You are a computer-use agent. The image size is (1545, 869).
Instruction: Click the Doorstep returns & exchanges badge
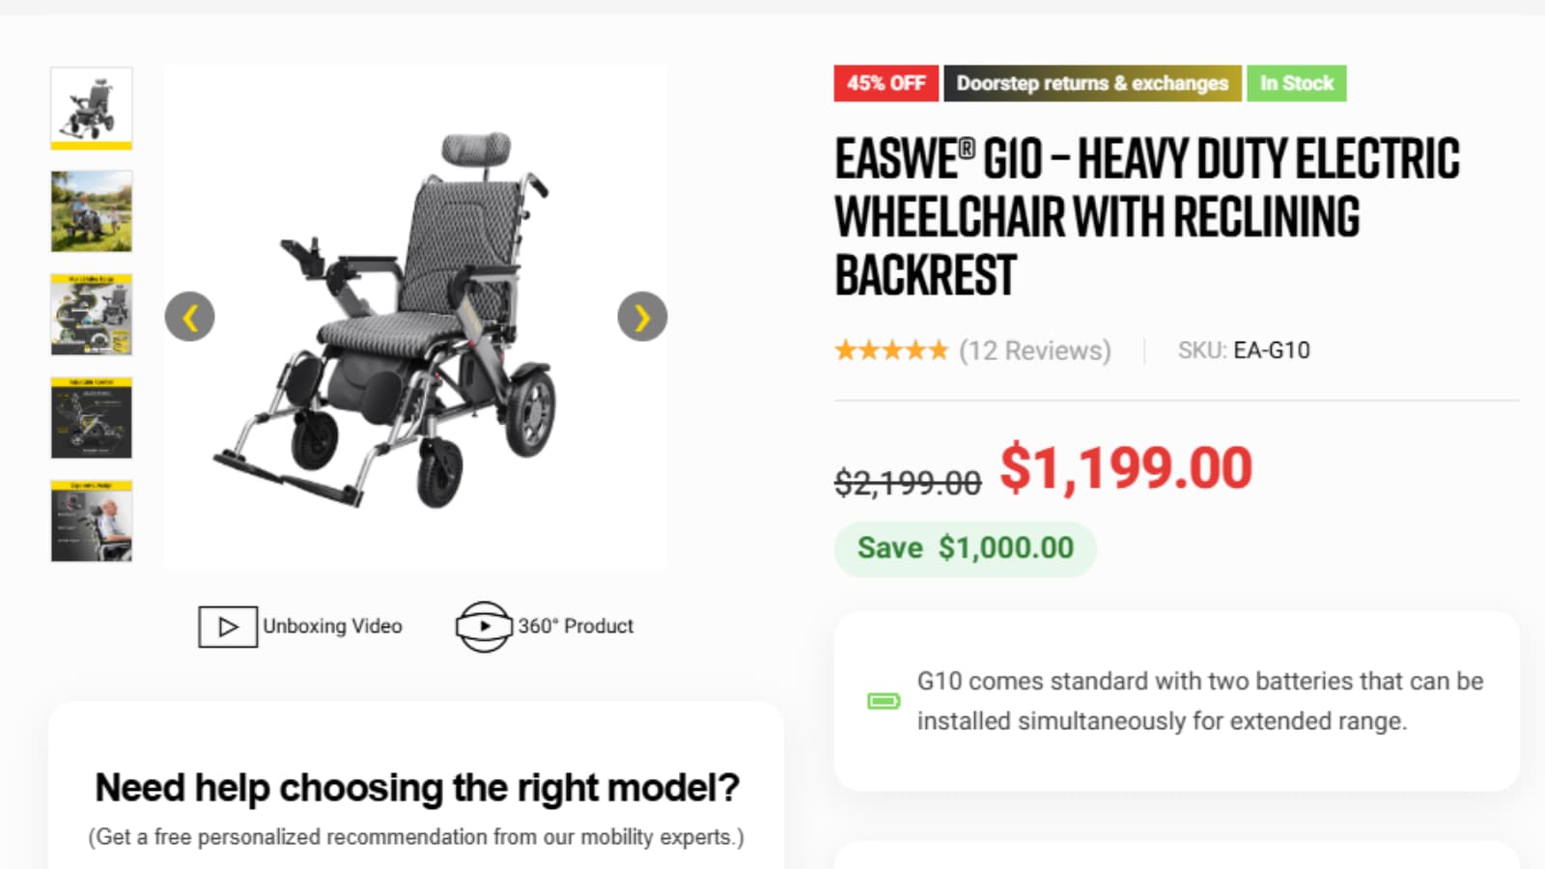[x=1092, y=83]
